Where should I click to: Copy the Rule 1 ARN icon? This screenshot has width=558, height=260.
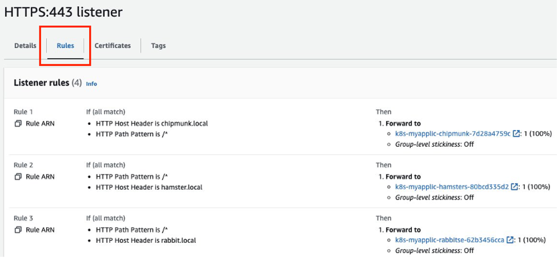[18, 124]
